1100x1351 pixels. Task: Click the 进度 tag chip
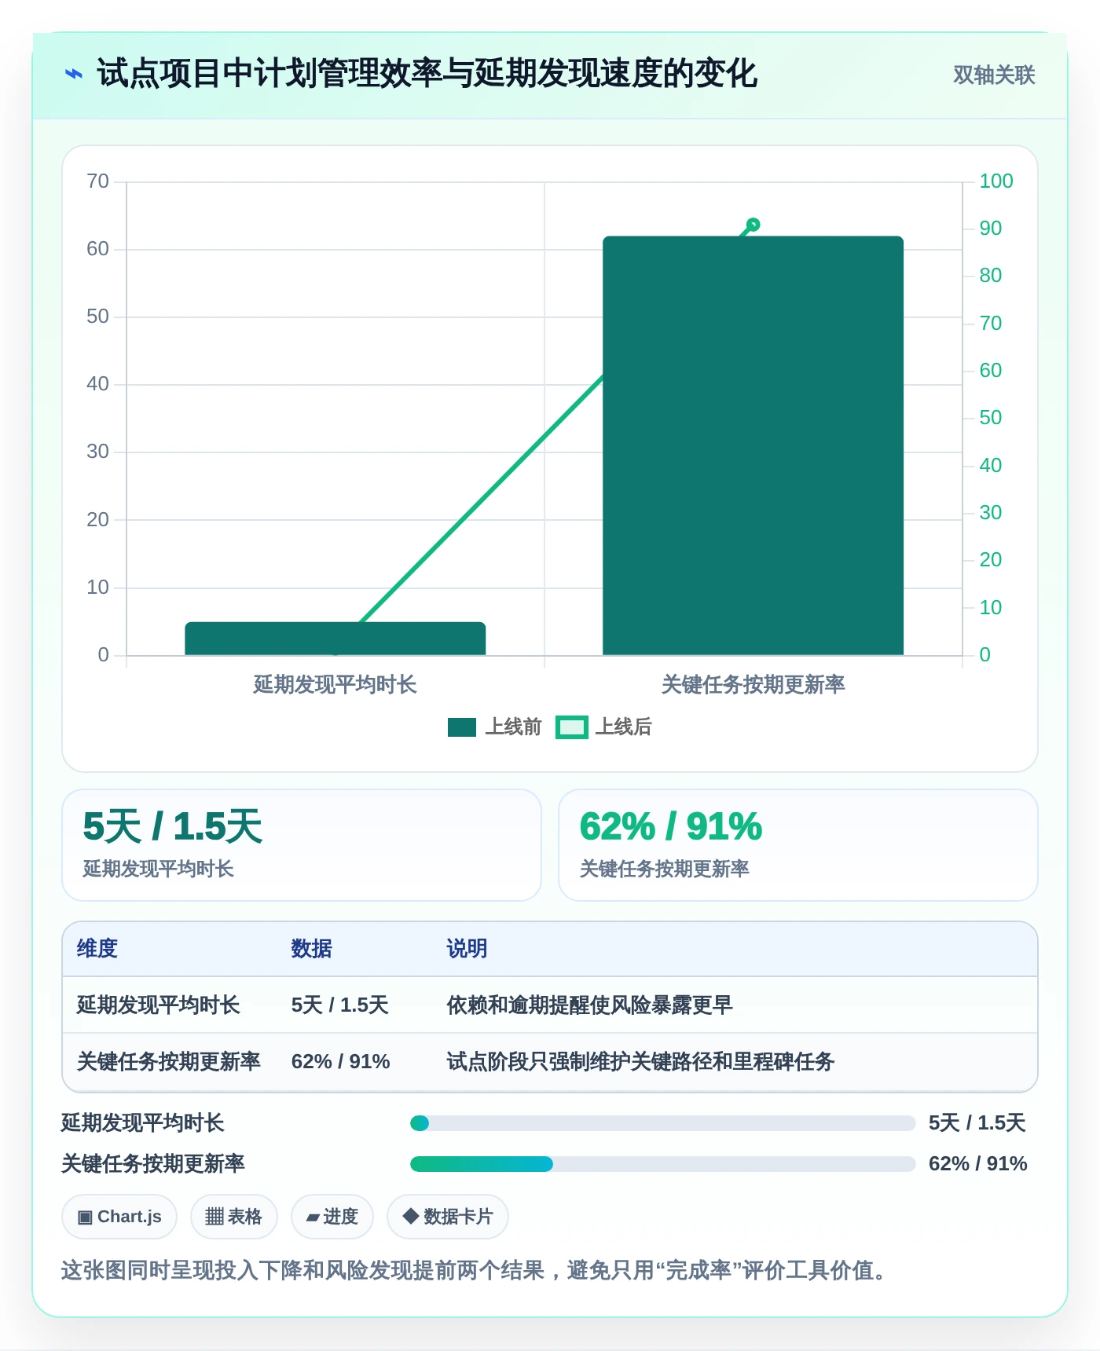(332, 1217)
